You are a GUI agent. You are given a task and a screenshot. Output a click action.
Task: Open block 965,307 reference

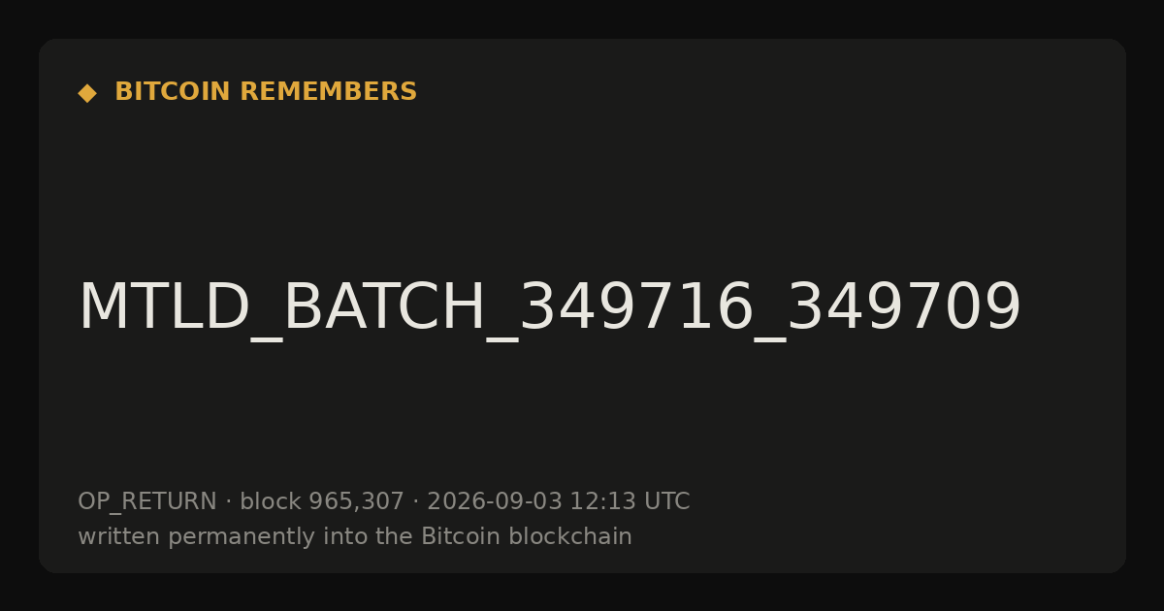322,502
